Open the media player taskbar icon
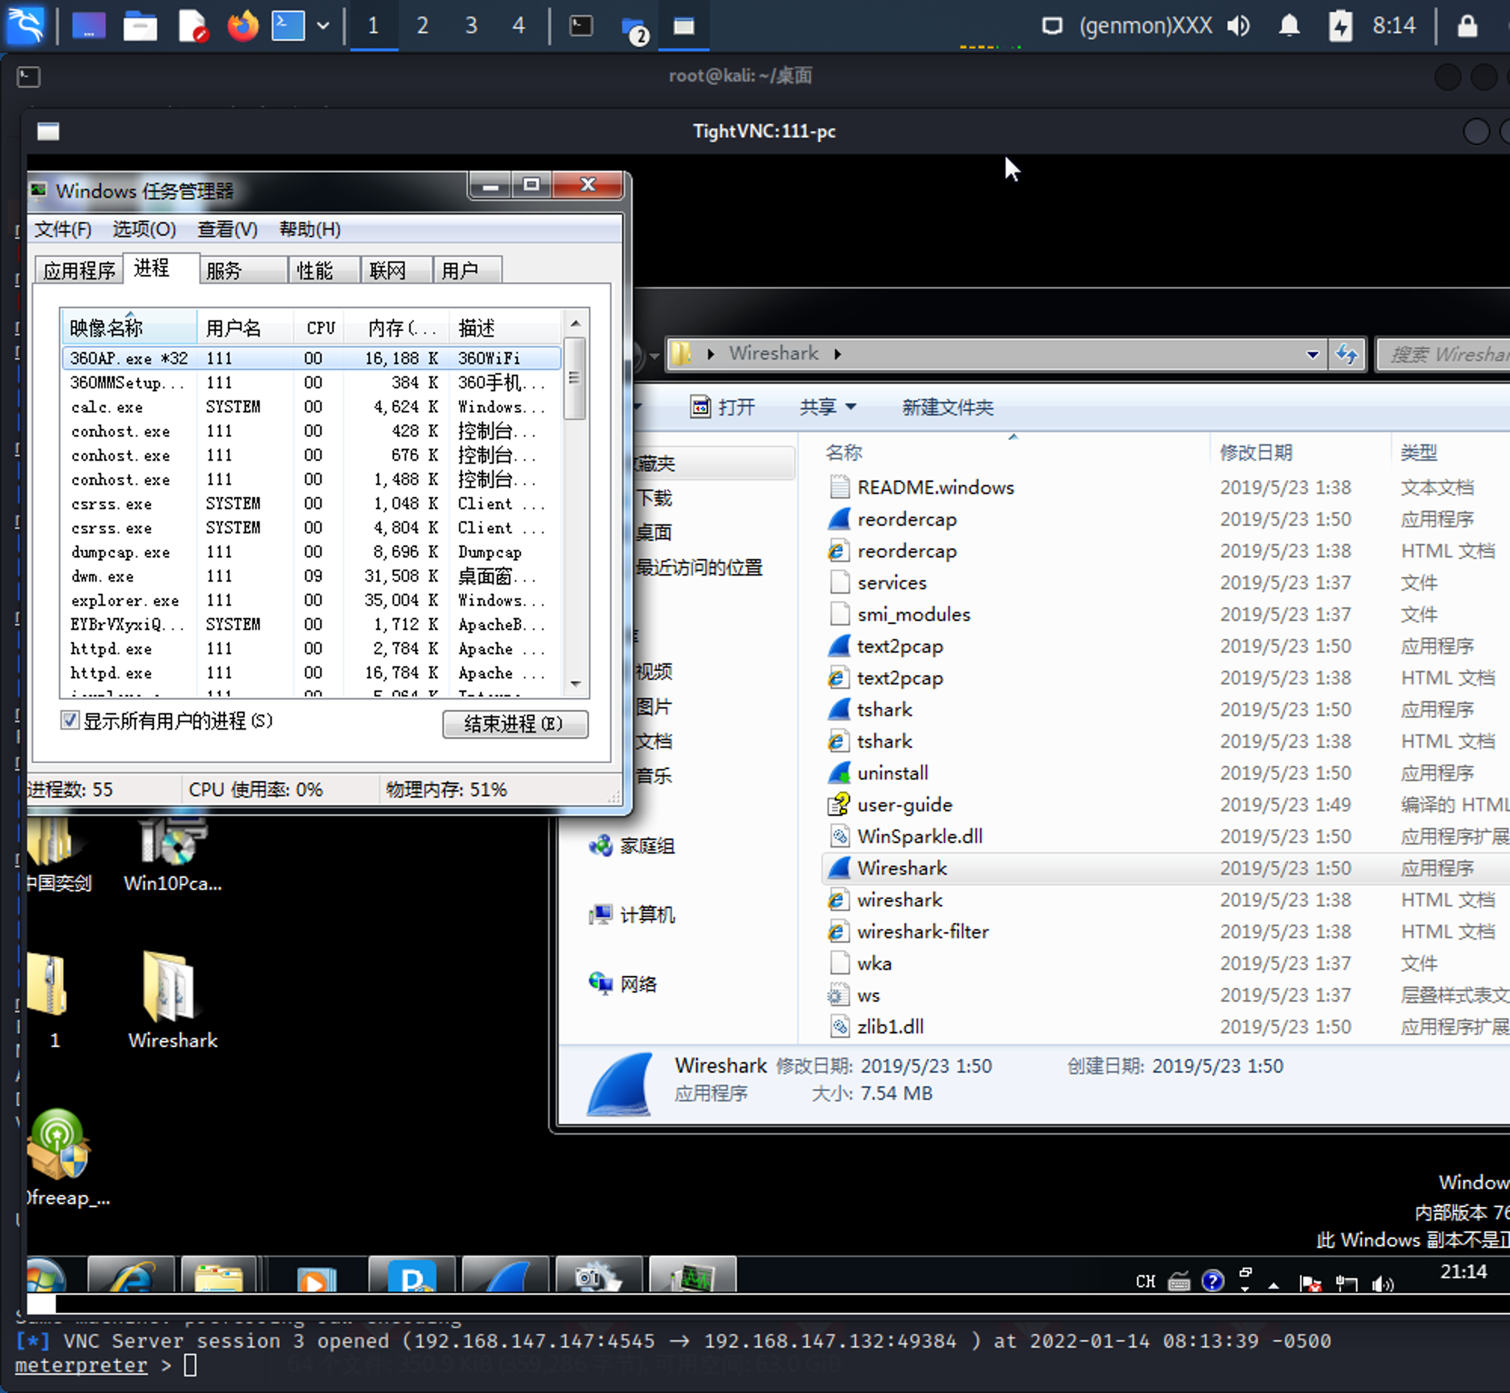 click(316, 1279)
